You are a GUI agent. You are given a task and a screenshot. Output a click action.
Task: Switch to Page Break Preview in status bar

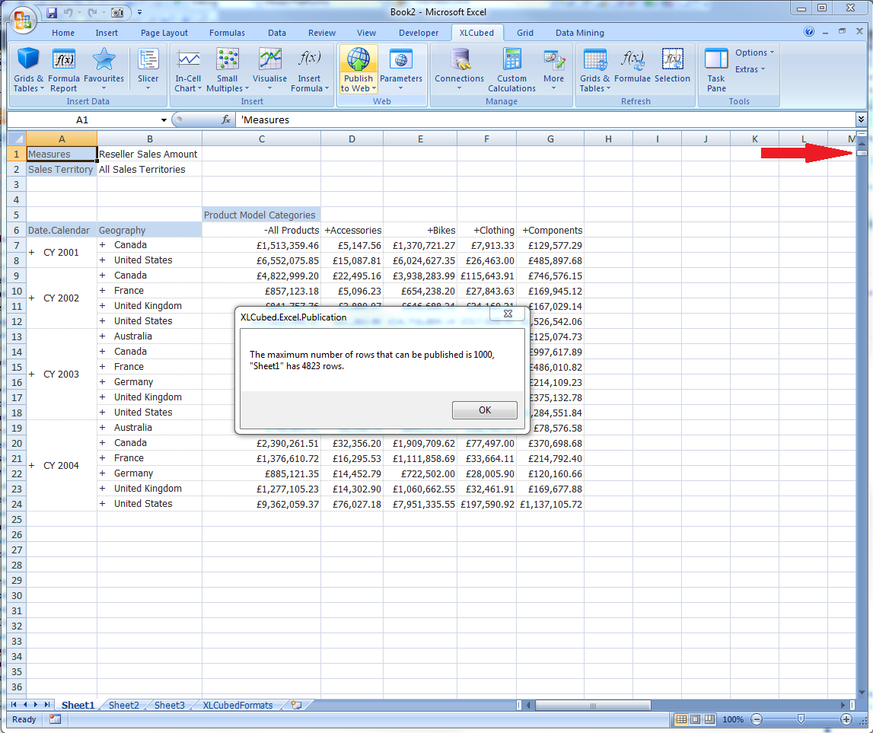[709, 719]
